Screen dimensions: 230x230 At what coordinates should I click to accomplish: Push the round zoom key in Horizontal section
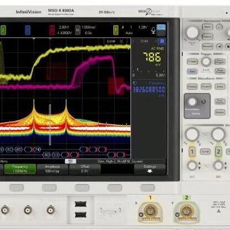219,27
